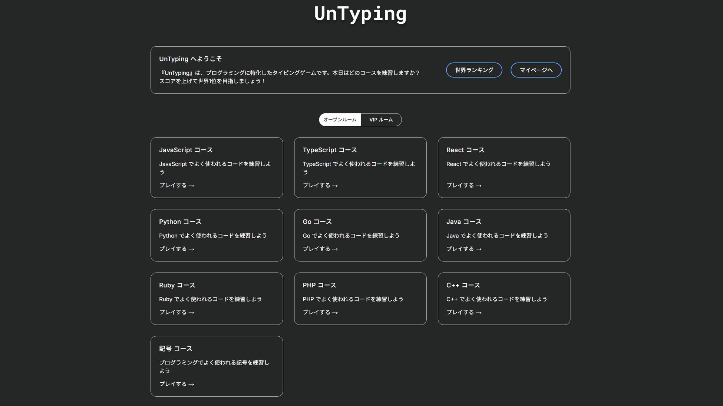Click プレイする arrow in JavaScript course
Screen dimensions: 723x406
[176, 185]
